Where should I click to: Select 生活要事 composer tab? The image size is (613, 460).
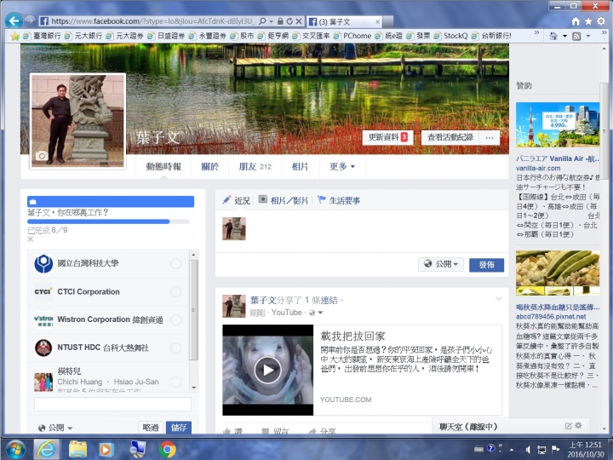point(339,201)
